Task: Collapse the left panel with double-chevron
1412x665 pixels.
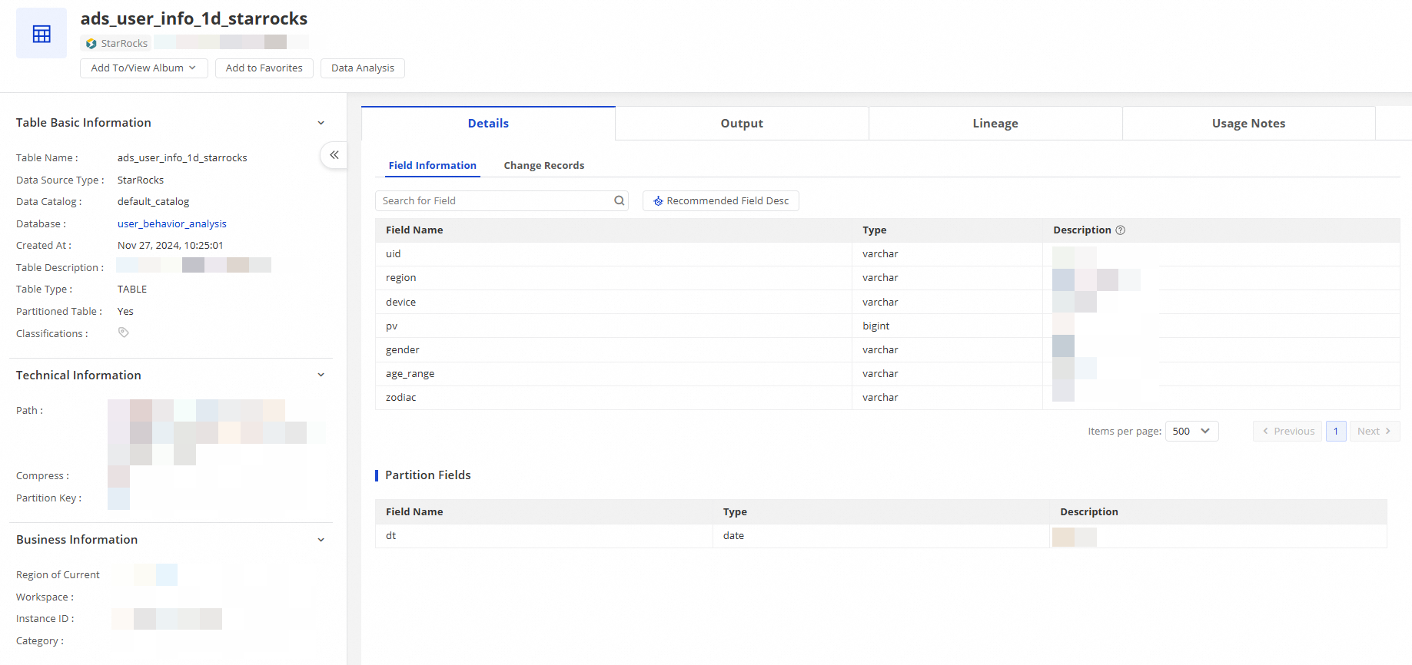Action: [334, 155]
